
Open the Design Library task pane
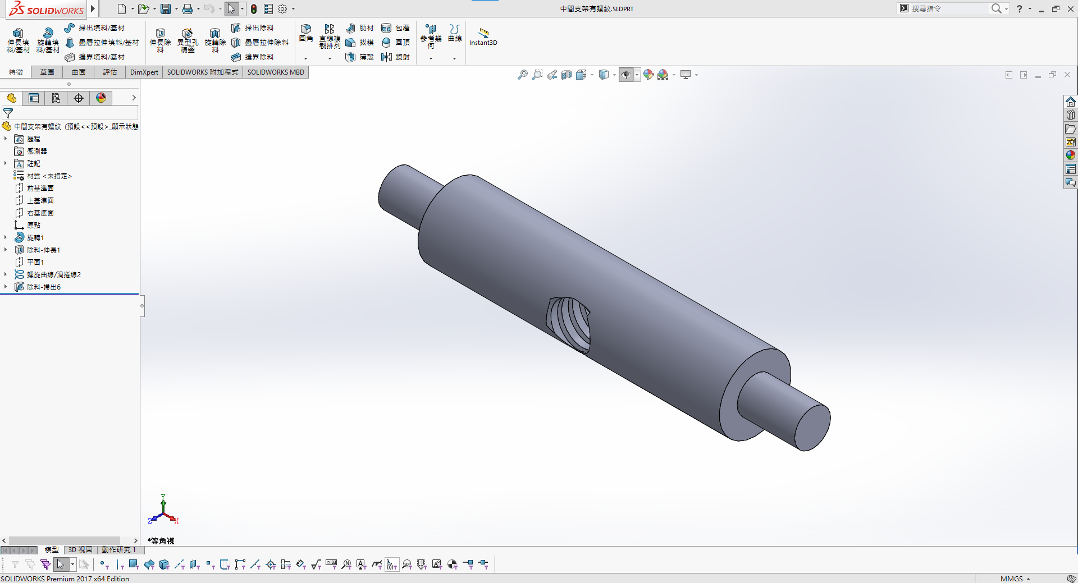click(1071, 115)
